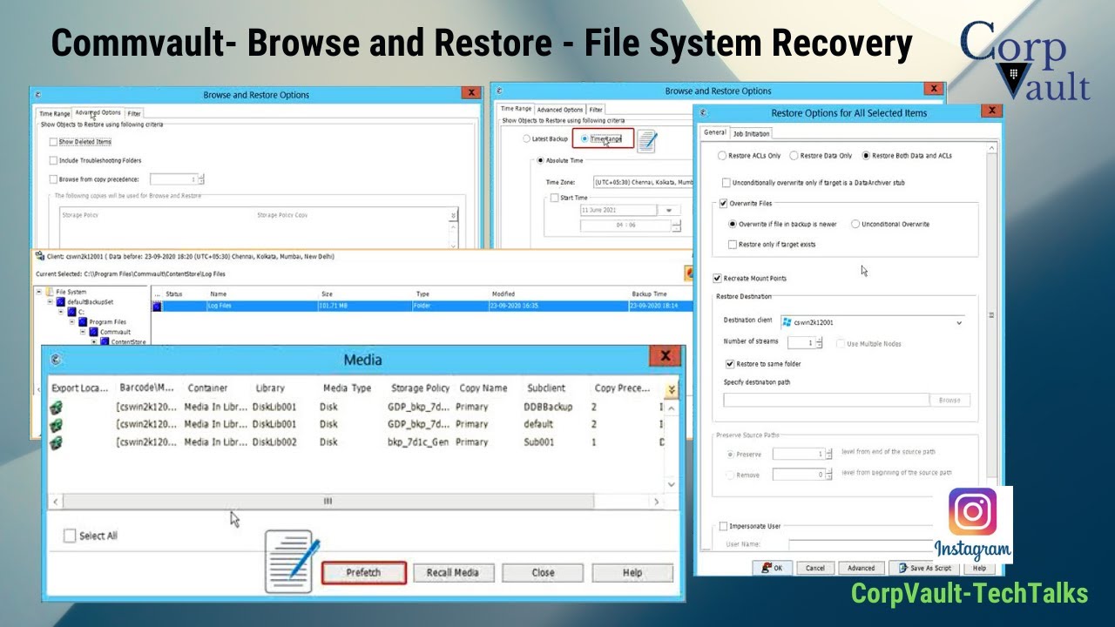
Task: Collapse the Program Files tree node
Action: point(73,321)
